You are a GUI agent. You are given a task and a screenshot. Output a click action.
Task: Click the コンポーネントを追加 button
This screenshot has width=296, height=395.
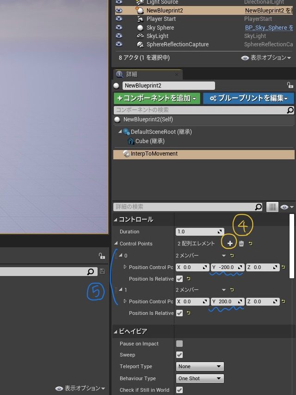157,98
